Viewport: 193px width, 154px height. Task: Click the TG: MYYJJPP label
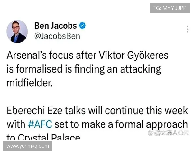click(170, 8)
